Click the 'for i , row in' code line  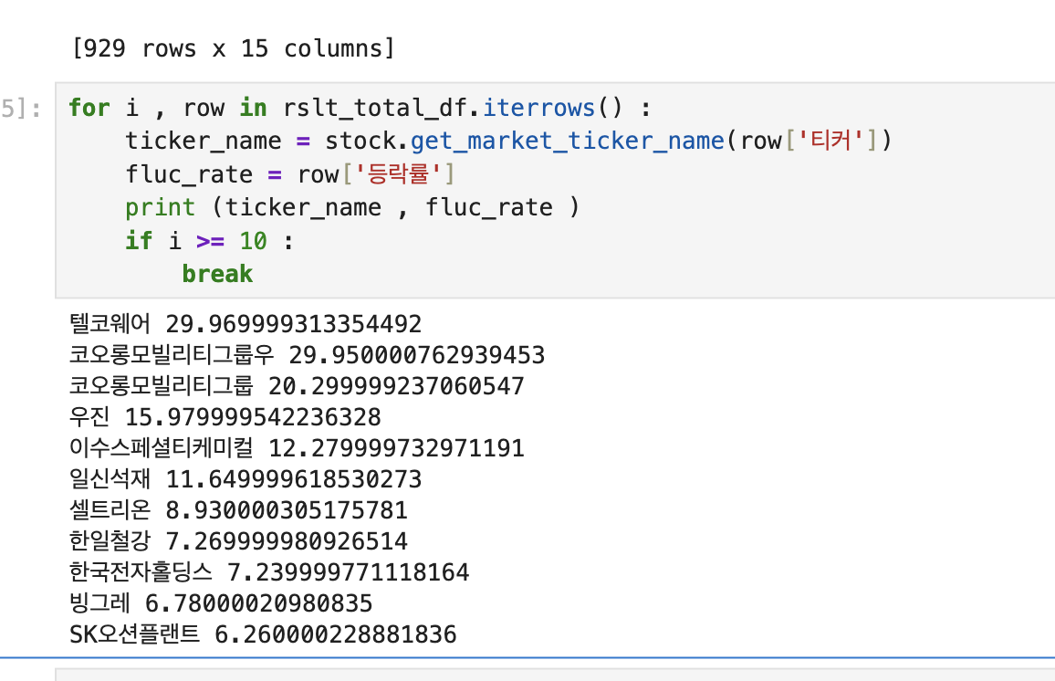click(x=360, y=108)
